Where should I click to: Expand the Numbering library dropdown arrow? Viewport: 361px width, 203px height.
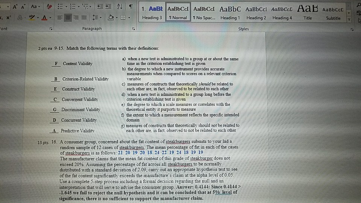point(79,7)
